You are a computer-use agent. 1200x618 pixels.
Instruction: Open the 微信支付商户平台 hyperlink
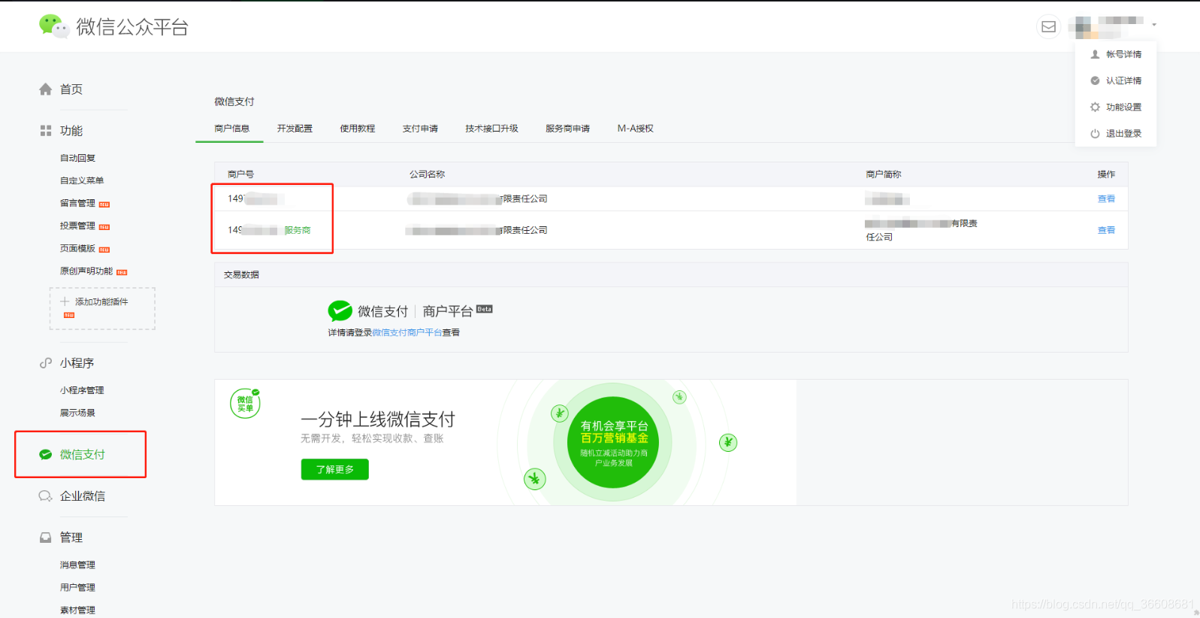[407, 332]
